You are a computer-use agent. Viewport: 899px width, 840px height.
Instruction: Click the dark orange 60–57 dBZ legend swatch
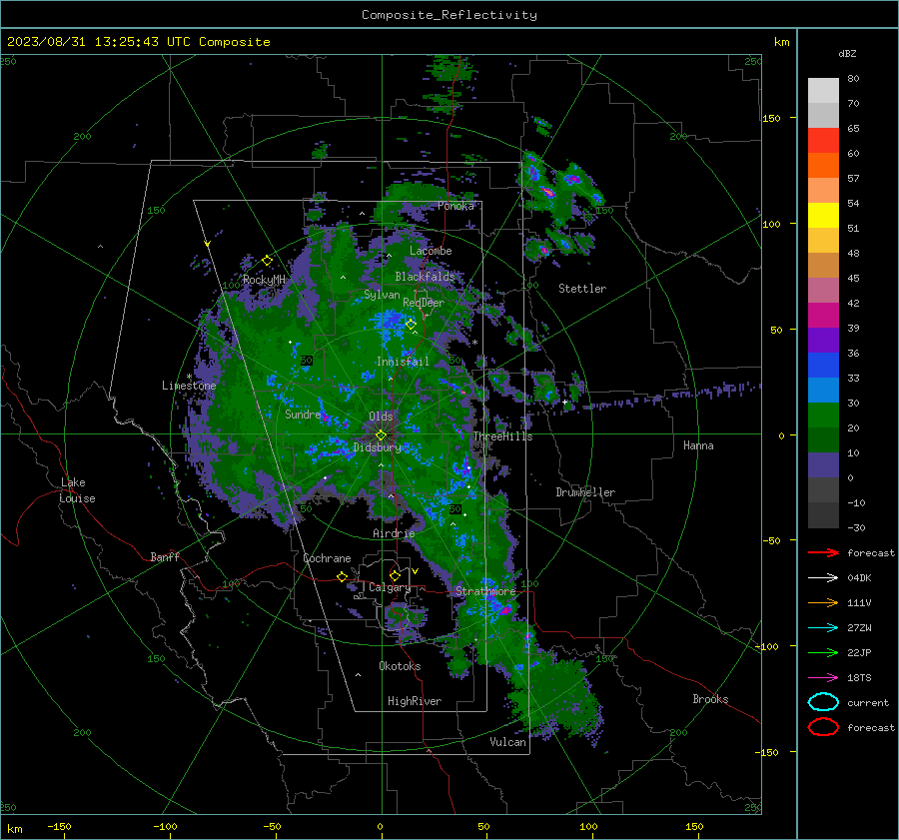coord(823,165)
